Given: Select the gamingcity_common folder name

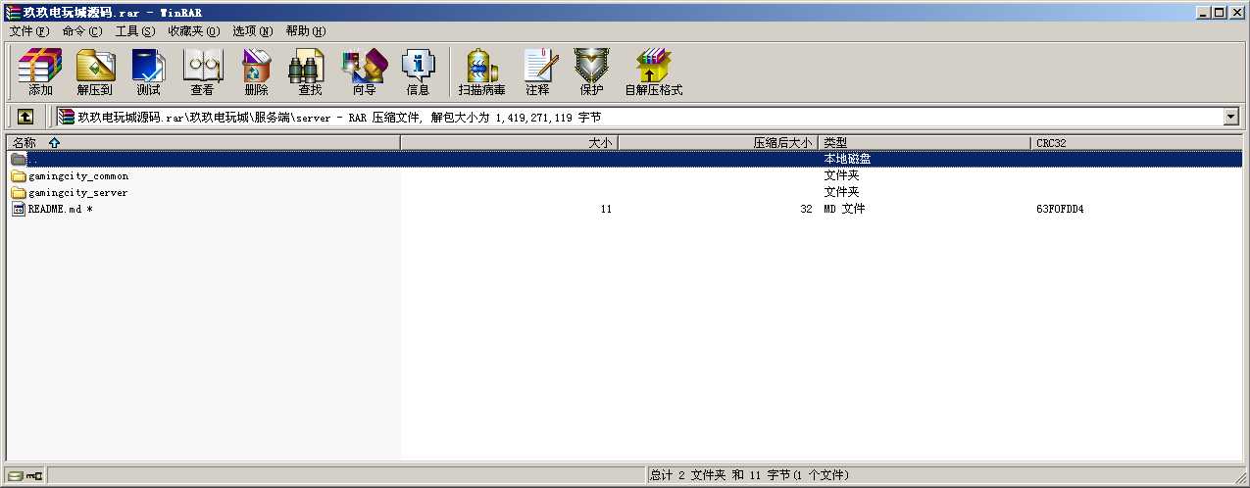Looking at the screenshot, I should point(78,176).
